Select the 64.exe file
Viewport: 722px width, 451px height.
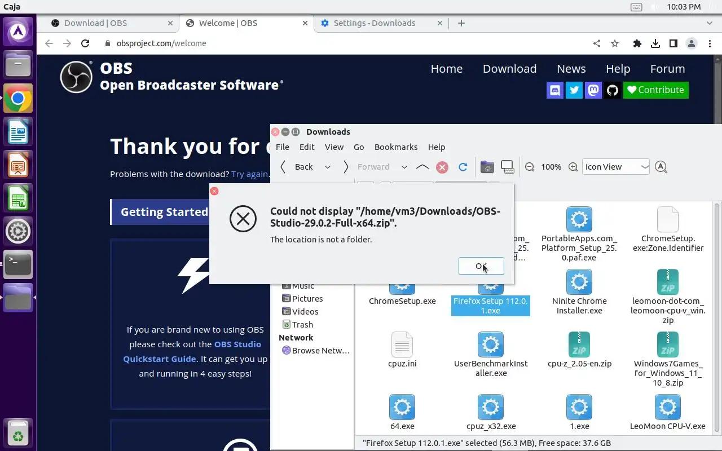click(402, 413)
